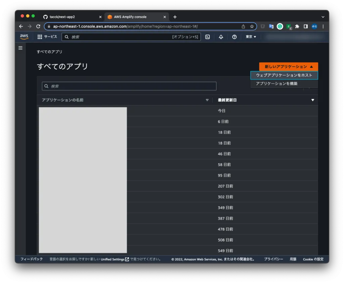Open the browser extensions puzzle icon
Screen dimensions: 344x283
click(297, 26)
